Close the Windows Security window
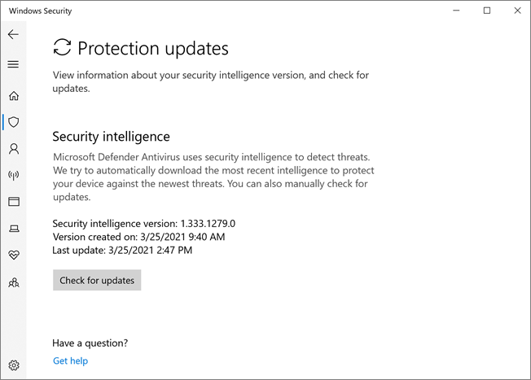Viewport: 531px width, 380px height. click(517, 11)
